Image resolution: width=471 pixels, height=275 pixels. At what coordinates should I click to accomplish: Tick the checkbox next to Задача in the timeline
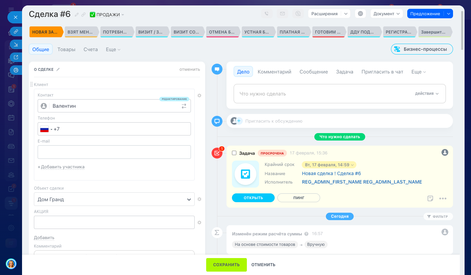click(234, 153)
